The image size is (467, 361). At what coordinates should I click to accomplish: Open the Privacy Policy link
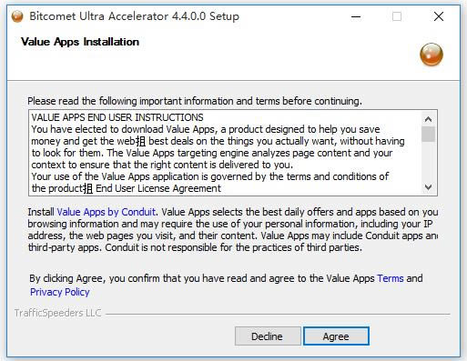(x=60, y=292)
